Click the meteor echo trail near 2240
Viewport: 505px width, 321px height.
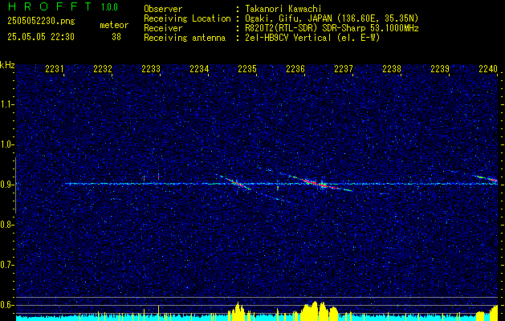[x=486, y=178]
